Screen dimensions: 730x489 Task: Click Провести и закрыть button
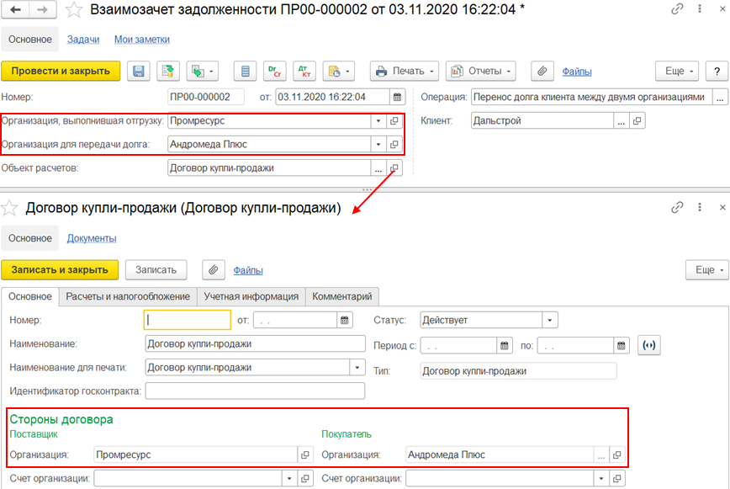coord(61,72)
